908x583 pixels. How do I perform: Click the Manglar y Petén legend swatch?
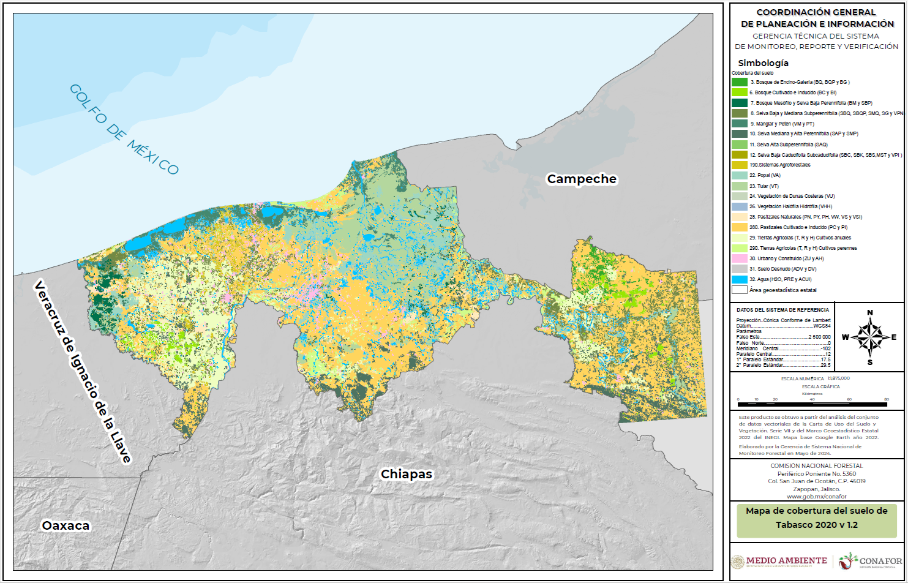(740, 124)
